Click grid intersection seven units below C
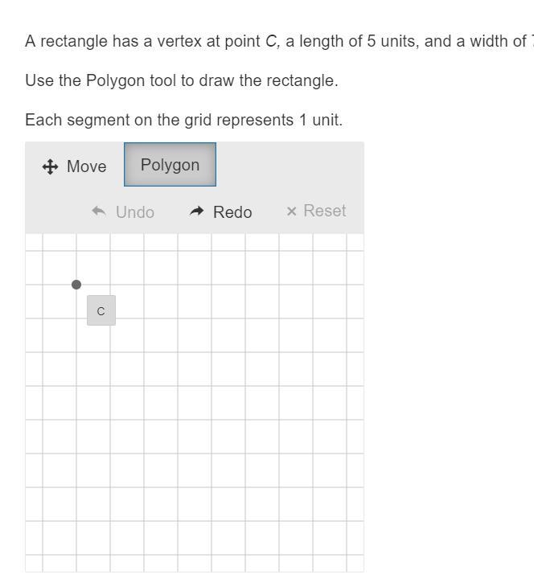This screenshot has height=587, width=534. tap(76, 521)
